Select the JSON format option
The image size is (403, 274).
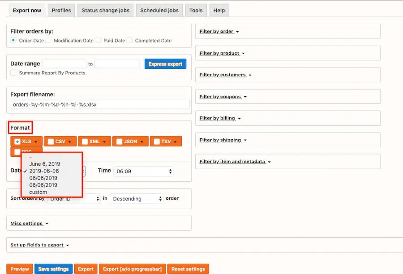pos(119,141)
